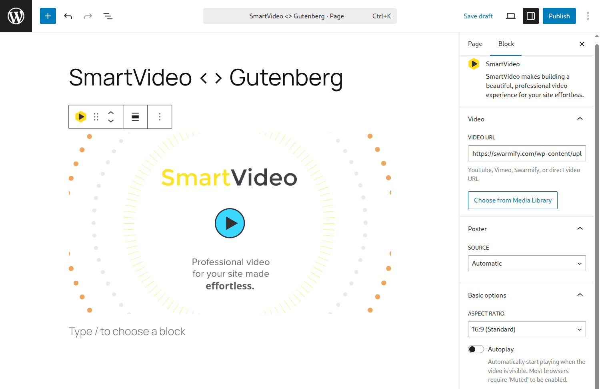The width and height of the screenshot is (600, 389).
Task: Publish the page
Action: point(559,16)
